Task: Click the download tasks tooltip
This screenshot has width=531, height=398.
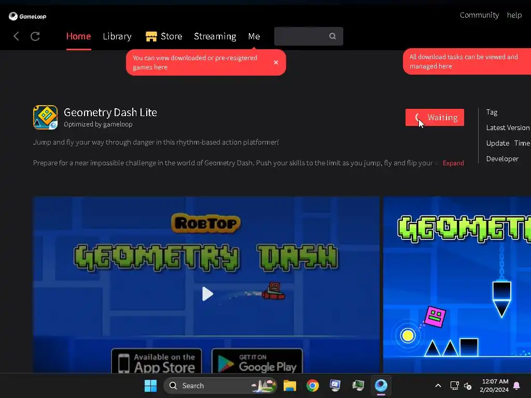Action: coord(467,62)
